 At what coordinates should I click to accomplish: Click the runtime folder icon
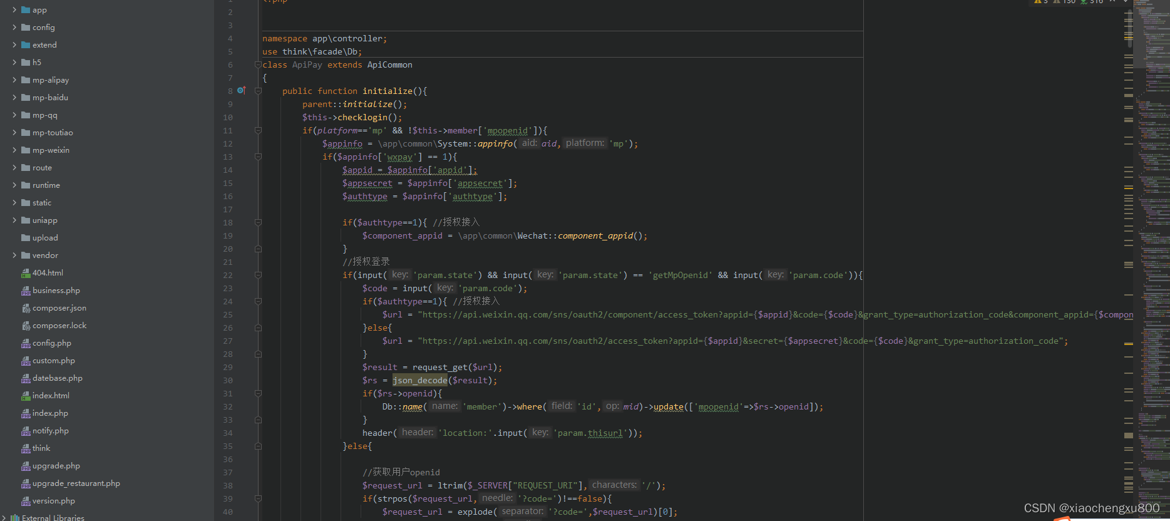pos(26,185)
